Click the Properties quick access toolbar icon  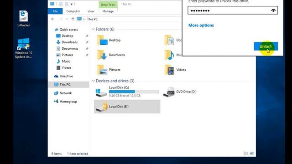(x=61, y=4)
